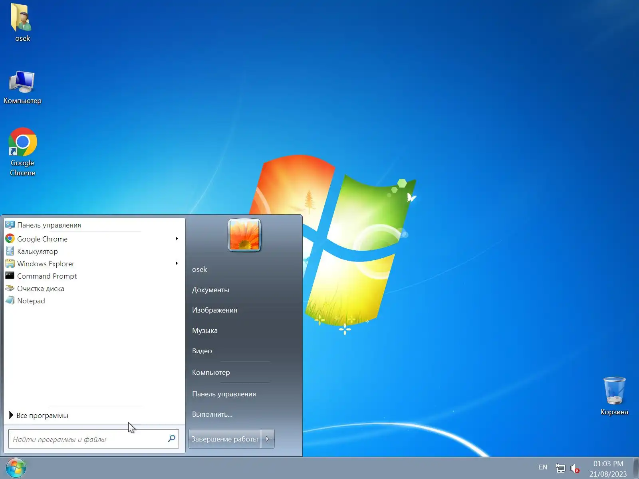
Task: Open Видео from the Start menu
Action: [202, 351]
